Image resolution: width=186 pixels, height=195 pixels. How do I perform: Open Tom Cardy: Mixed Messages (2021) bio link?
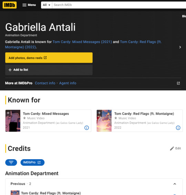point(82,42)
